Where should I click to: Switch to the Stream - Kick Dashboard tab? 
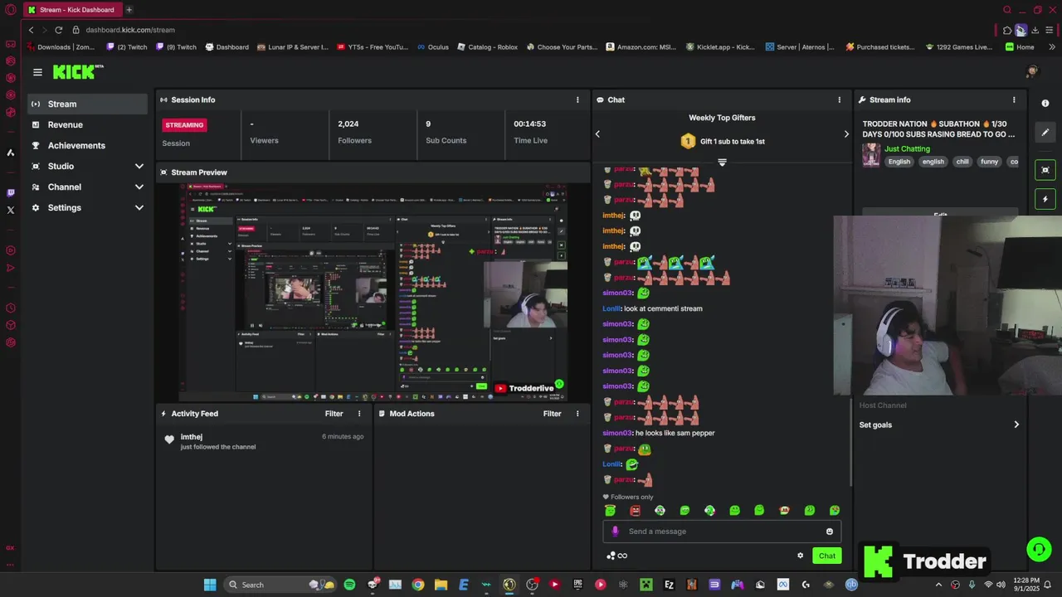[x=72, y=10]
